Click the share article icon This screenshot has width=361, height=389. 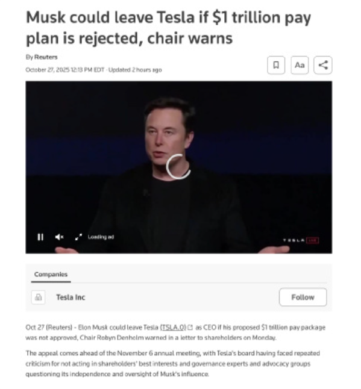[323, 65]
